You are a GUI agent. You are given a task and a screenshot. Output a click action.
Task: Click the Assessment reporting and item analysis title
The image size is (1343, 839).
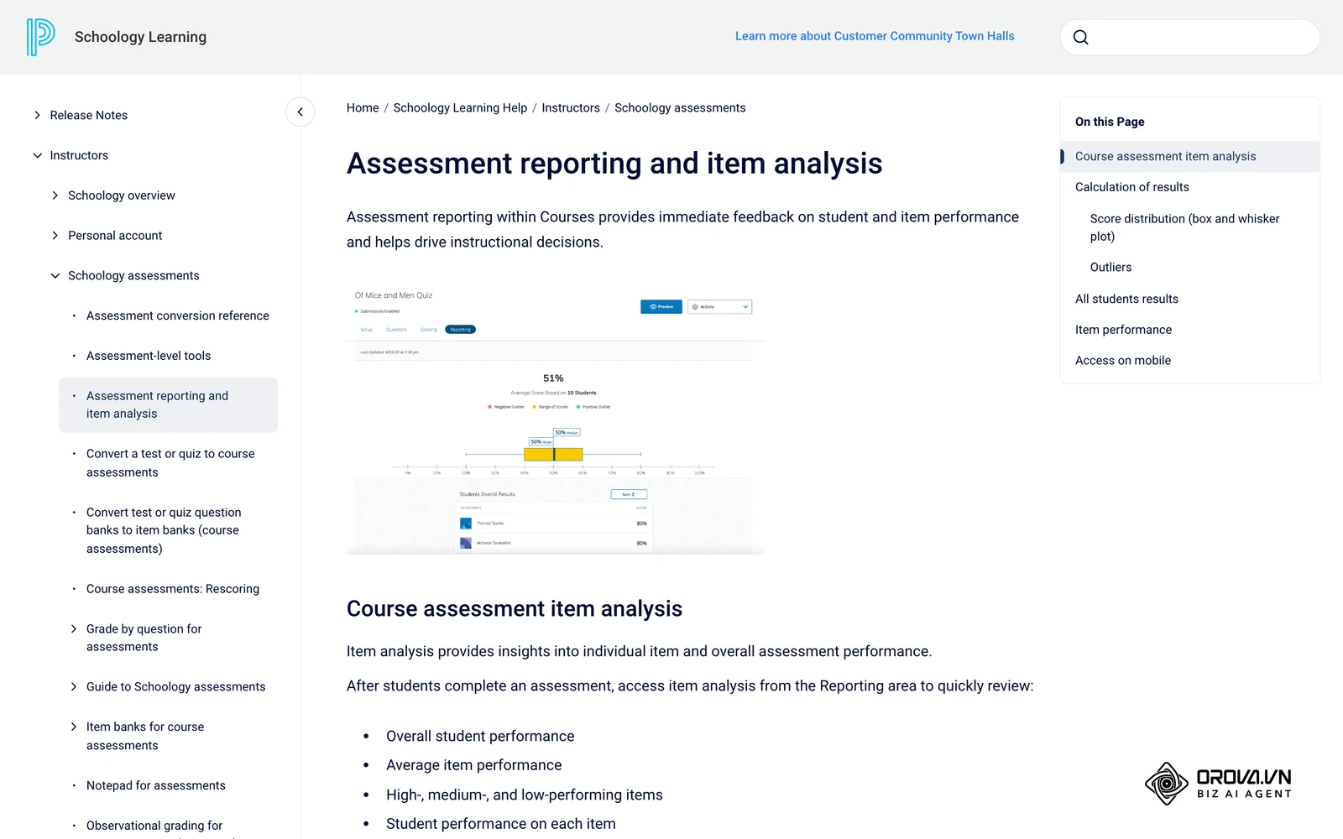[614, 163]
